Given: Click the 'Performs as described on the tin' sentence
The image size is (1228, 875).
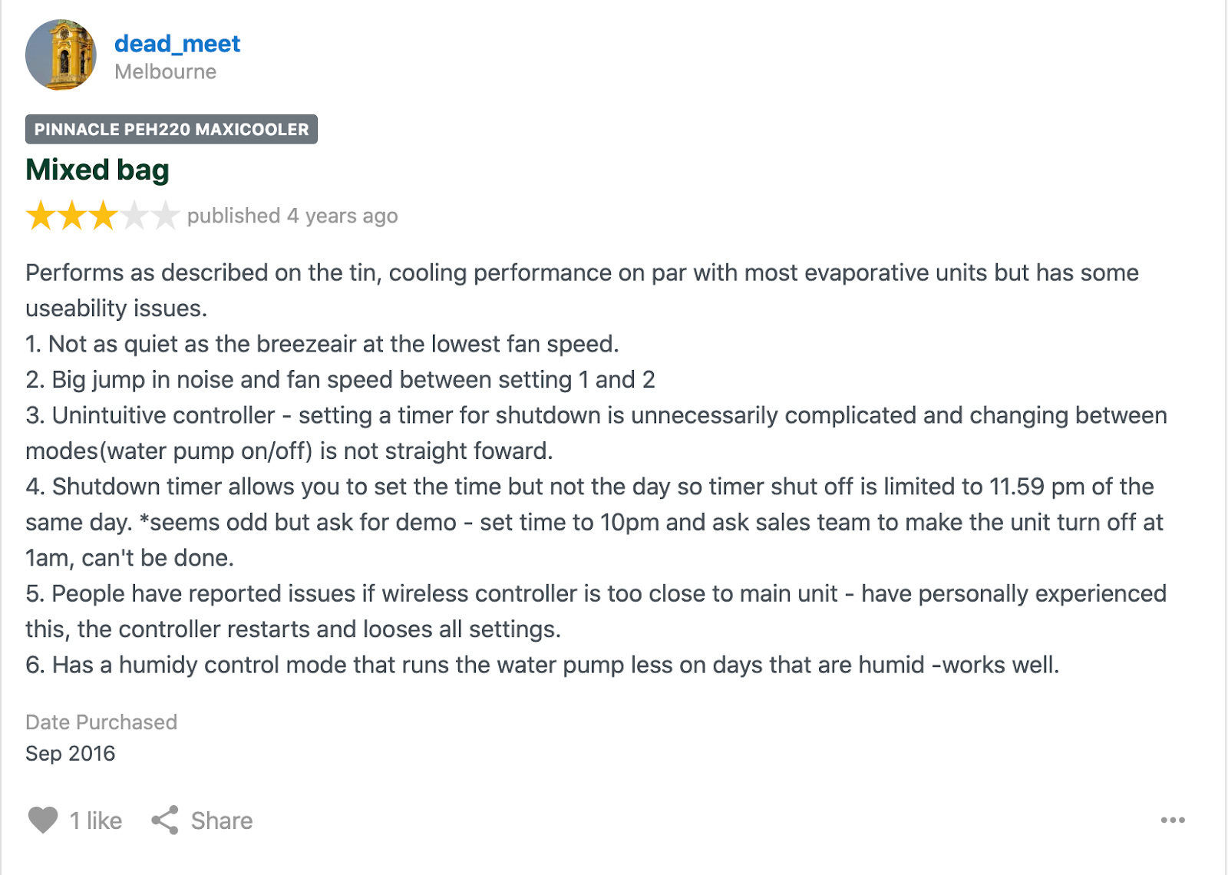Looking at the screenshot, I should point(203,272).
